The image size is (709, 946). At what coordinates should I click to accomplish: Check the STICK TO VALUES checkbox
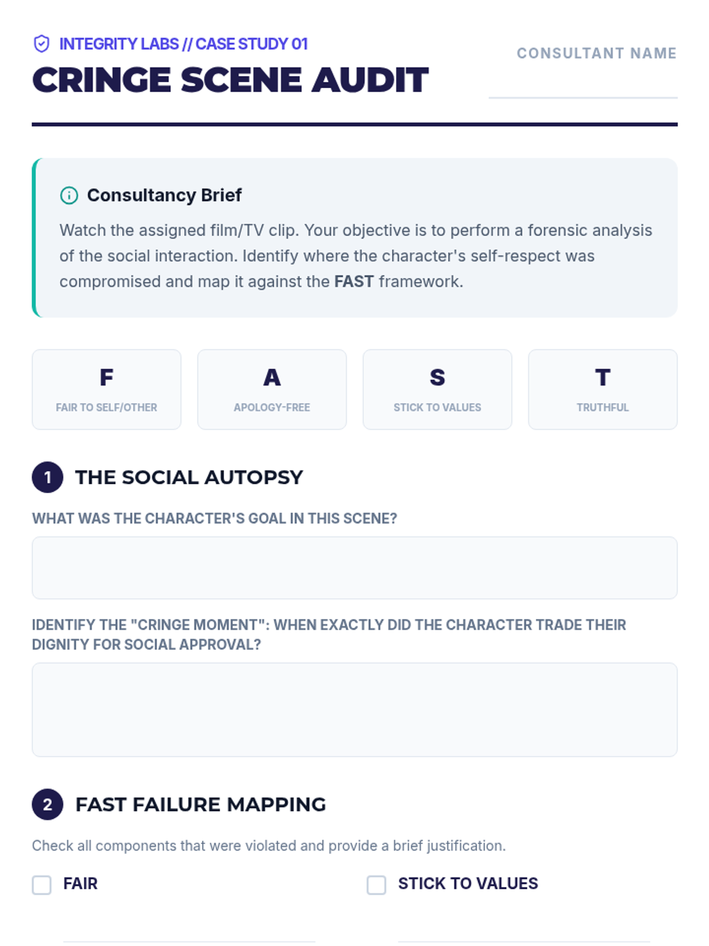(376, 885)
